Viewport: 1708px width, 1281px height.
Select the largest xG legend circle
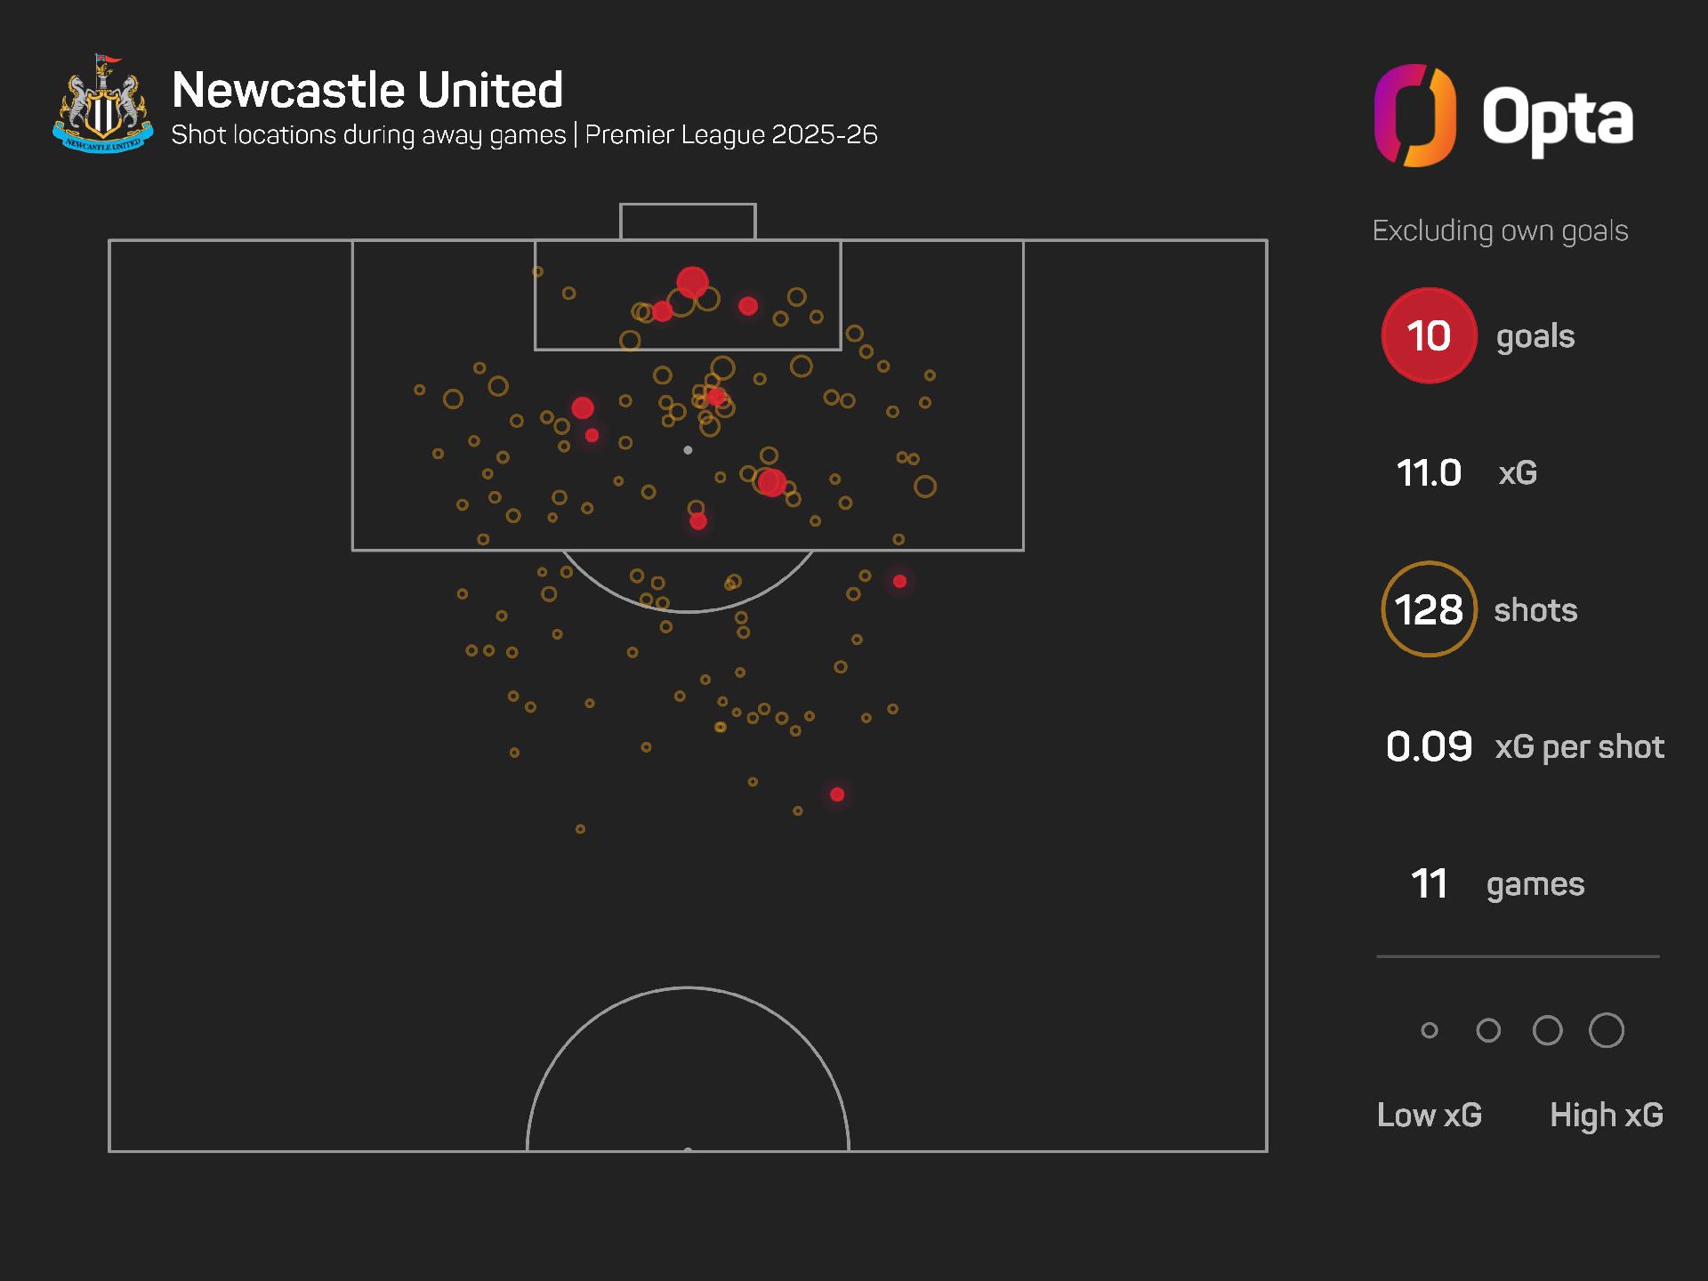coord(1607,1030)
